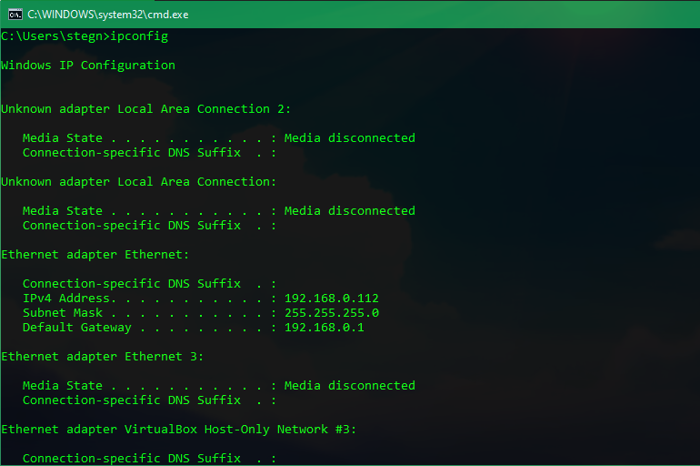The width and height of the screenshot is (700, 466).
Task: Click the Default Gateway label
Action: coord(77,328)
